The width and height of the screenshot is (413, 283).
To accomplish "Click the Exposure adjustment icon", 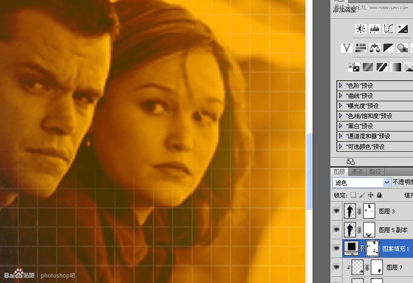I will (402, 28).
